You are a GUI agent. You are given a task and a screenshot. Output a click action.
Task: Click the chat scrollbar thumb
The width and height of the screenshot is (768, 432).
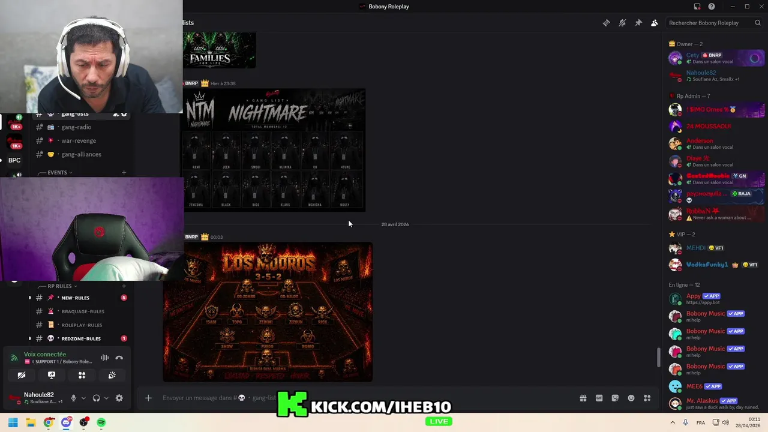pos(658,358)
